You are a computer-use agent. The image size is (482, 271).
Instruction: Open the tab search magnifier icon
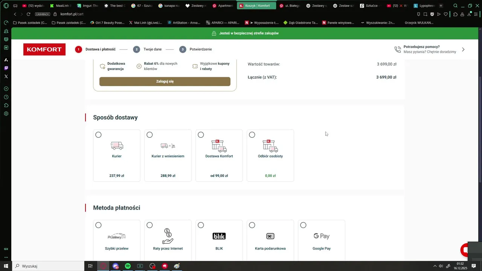(x=455, y=6)
